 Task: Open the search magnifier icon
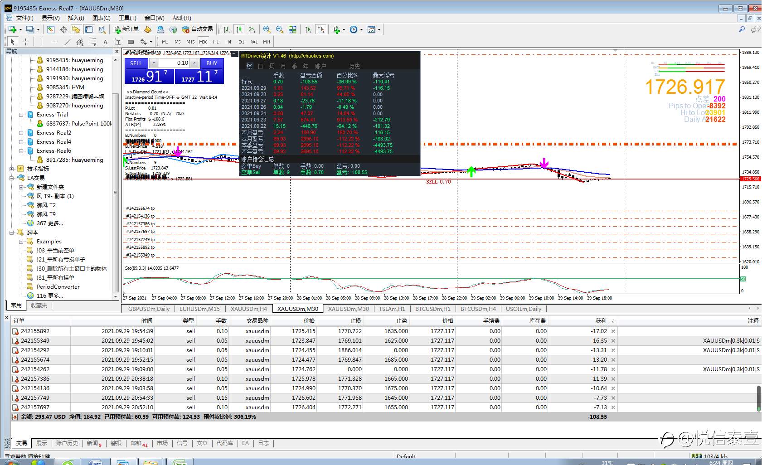pos(742,29)
